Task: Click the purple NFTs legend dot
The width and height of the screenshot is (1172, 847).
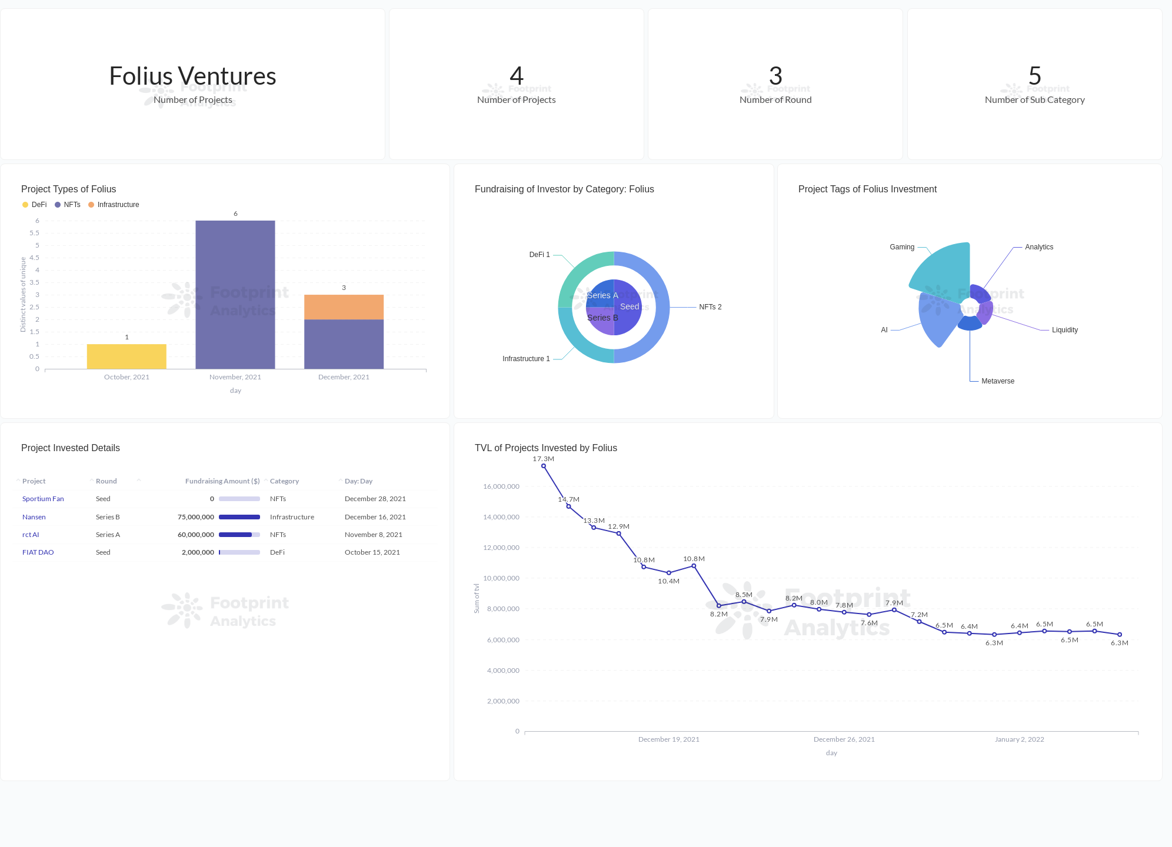Action: click(56, 204)
